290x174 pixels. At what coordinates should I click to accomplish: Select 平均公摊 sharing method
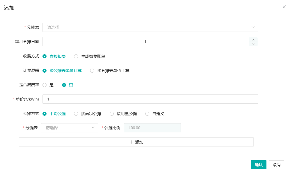[x=45, y=114]
